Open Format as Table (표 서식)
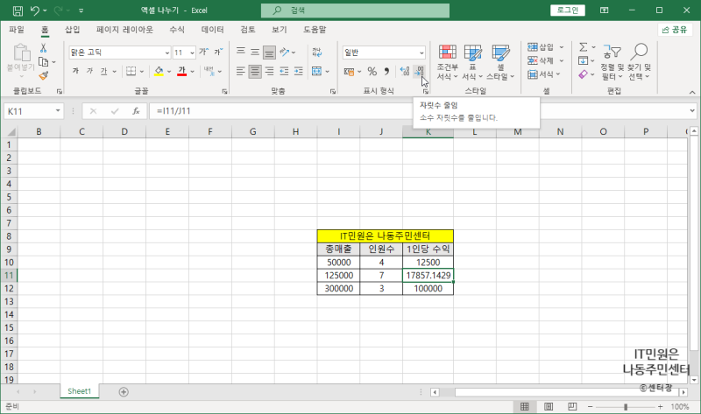 click(472, 62)
